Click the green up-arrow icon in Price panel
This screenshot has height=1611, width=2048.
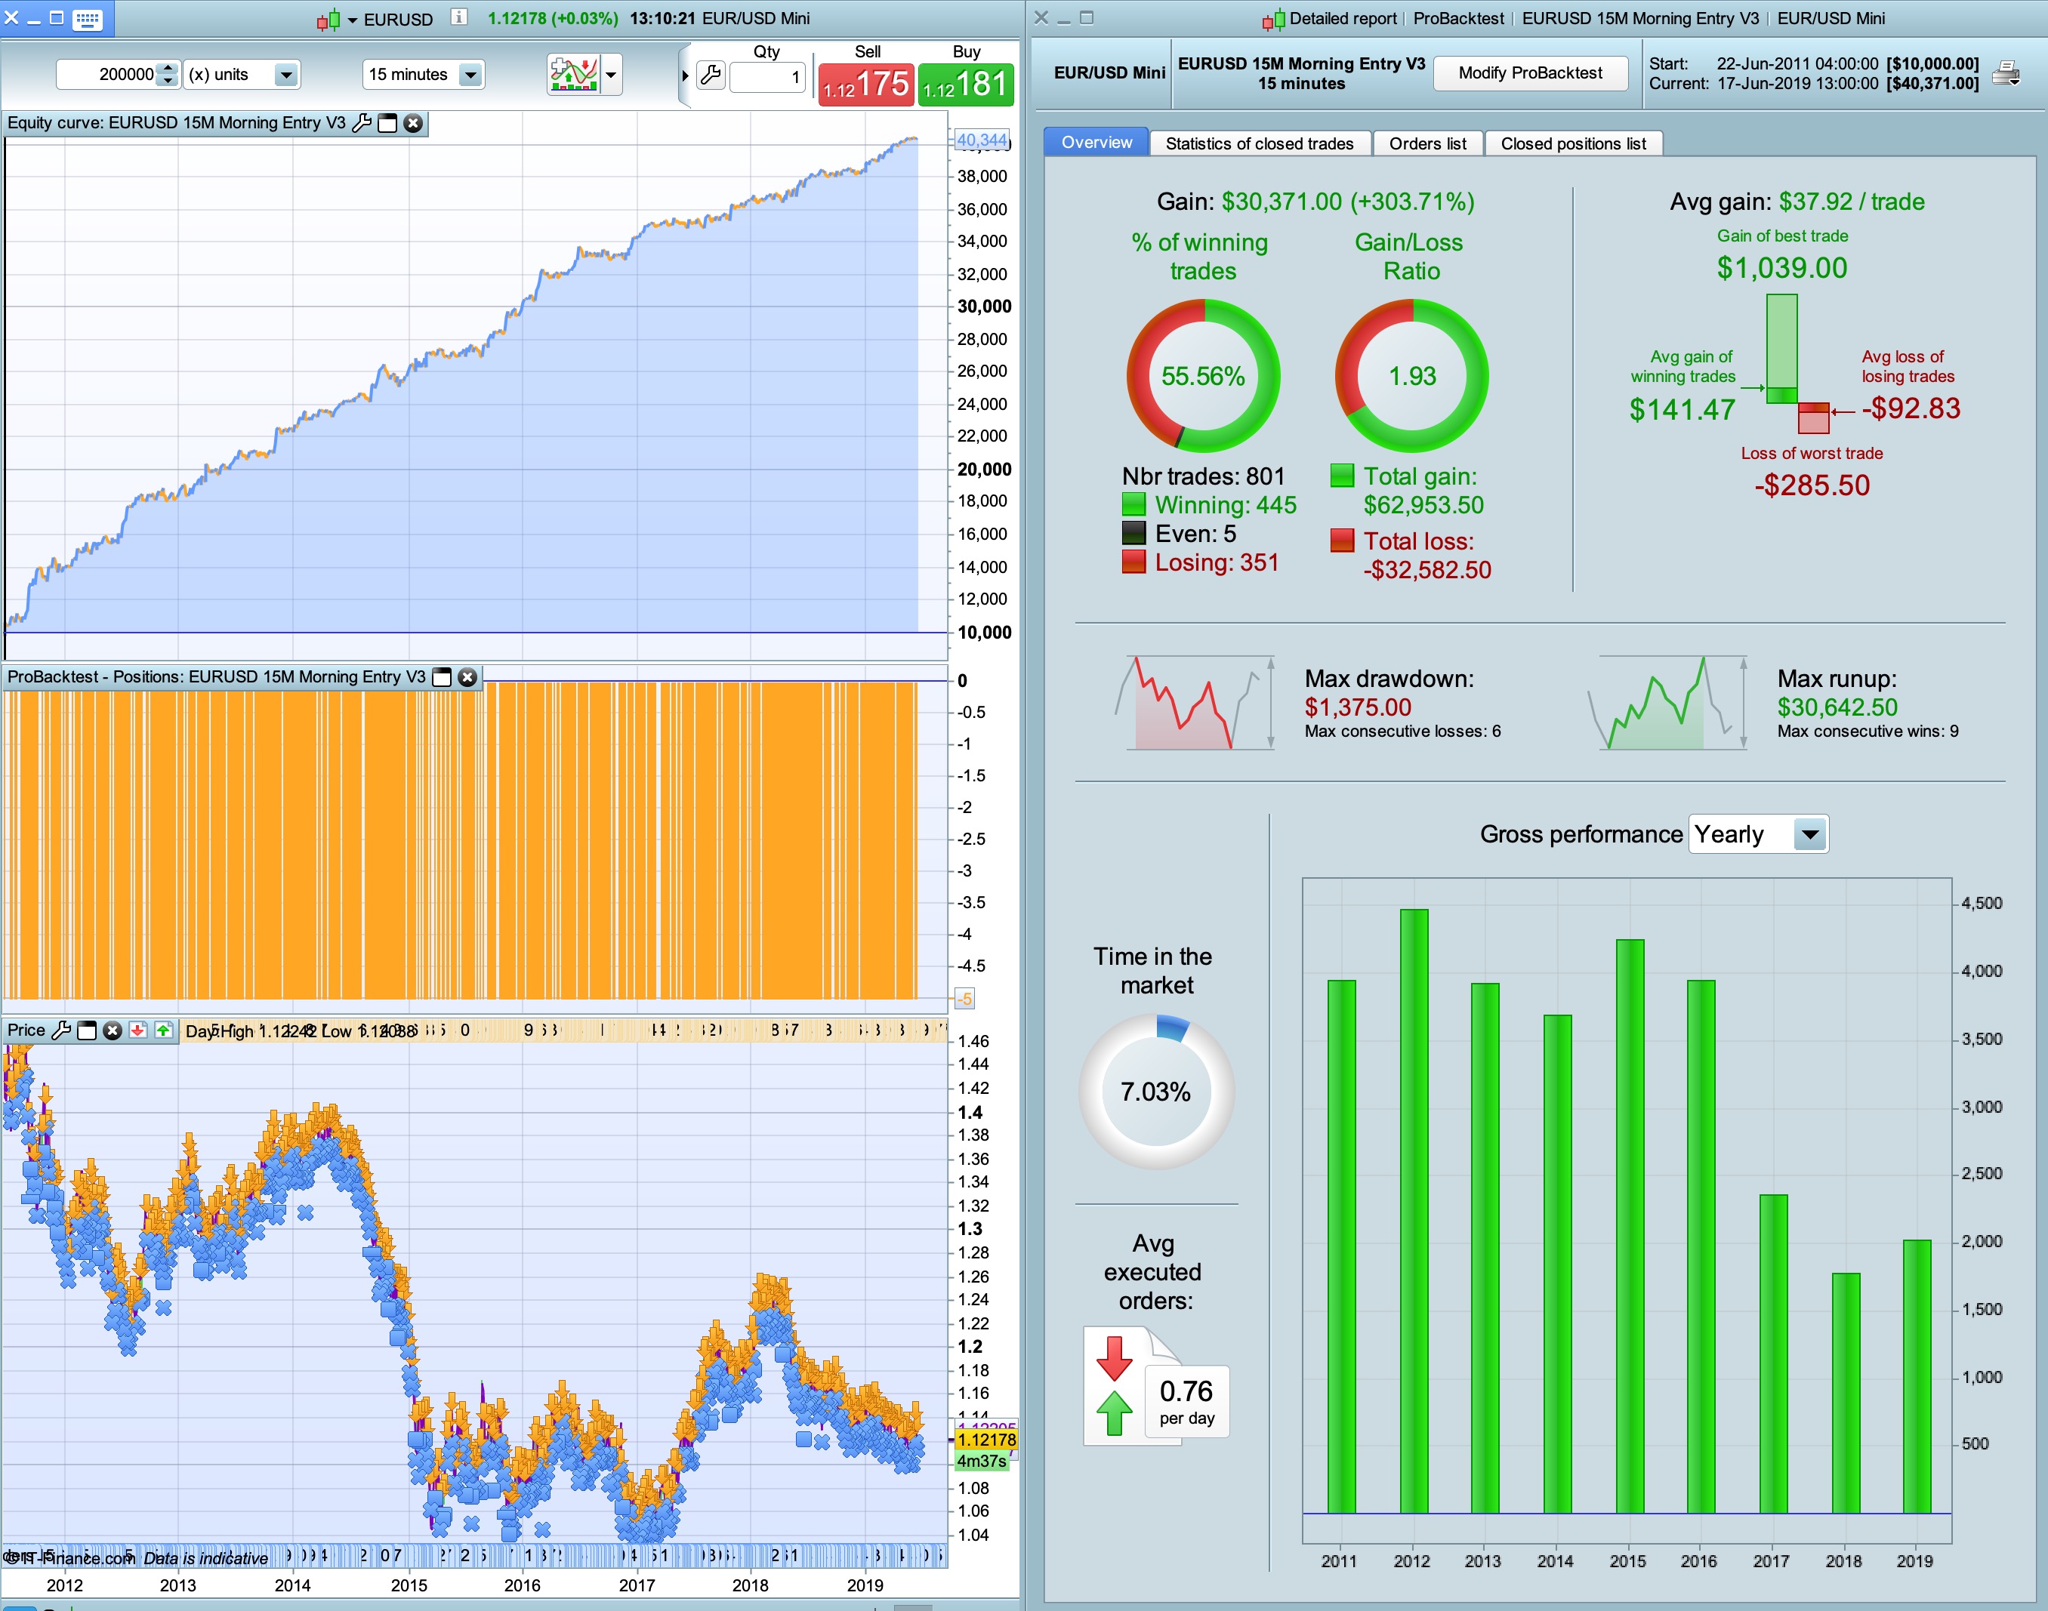point(163,1030)
